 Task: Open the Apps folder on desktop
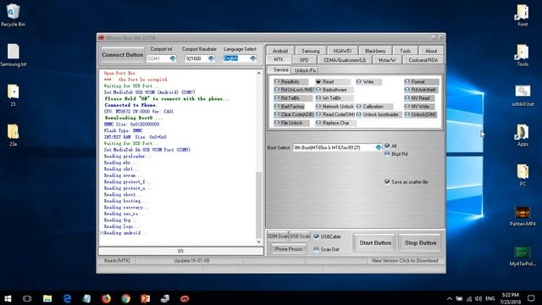[x=523, y=136]
